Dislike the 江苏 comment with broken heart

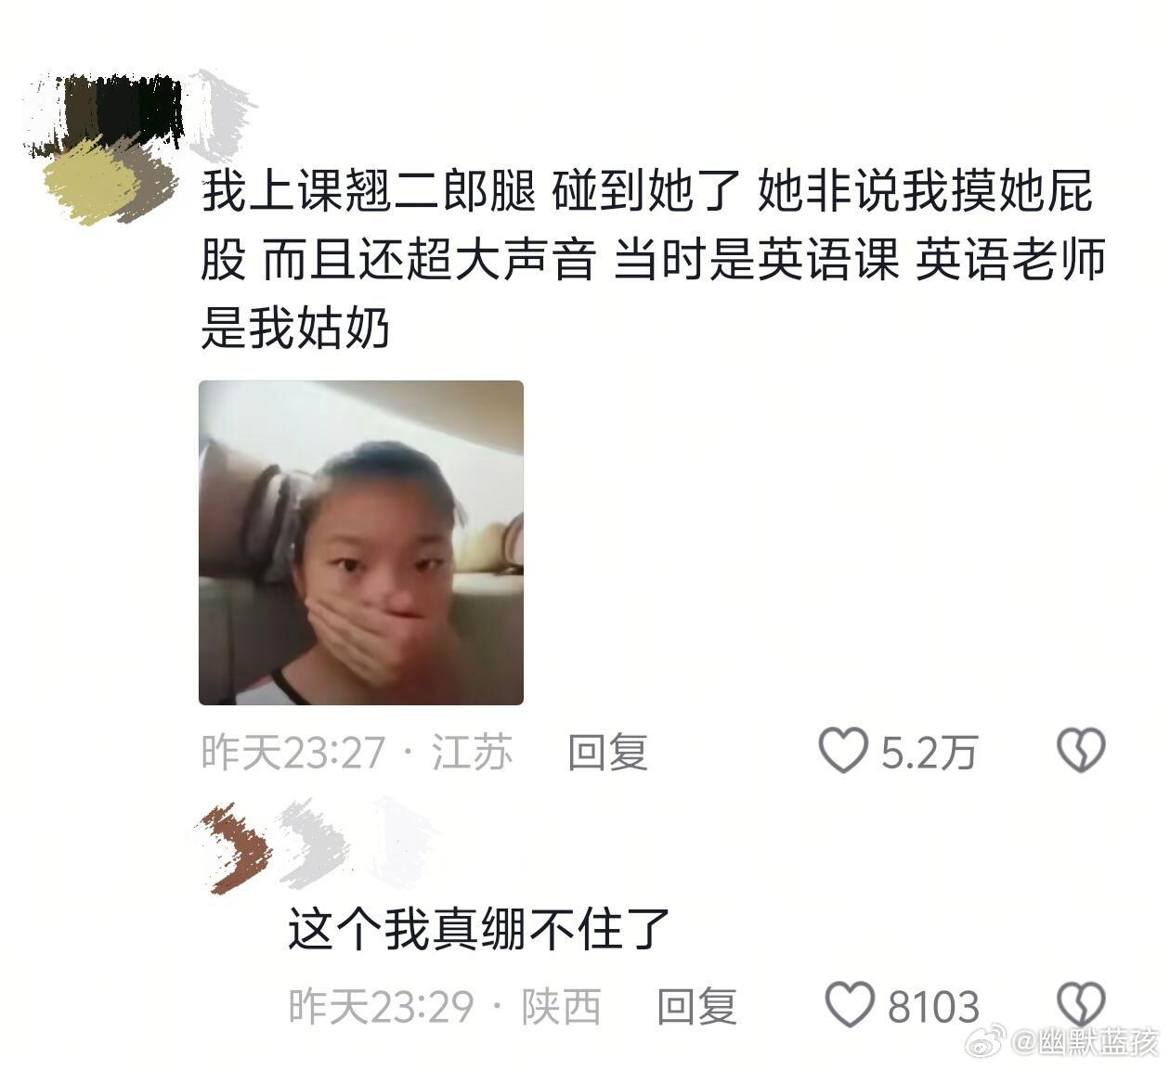1082,751
